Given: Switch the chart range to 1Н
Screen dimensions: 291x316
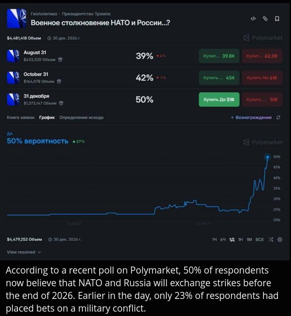Looking at the screenshot, I should click(x=240, y=239).
